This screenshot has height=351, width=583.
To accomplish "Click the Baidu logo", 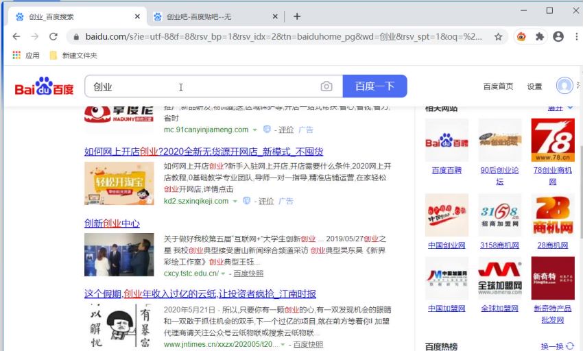I will click(x=44, y=86).
